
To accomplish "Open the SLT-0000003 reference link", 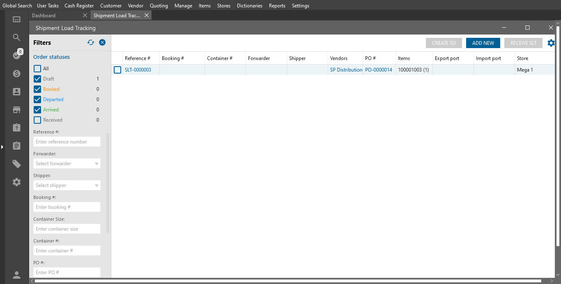I will pyautogui.click(x=138, y=70).
